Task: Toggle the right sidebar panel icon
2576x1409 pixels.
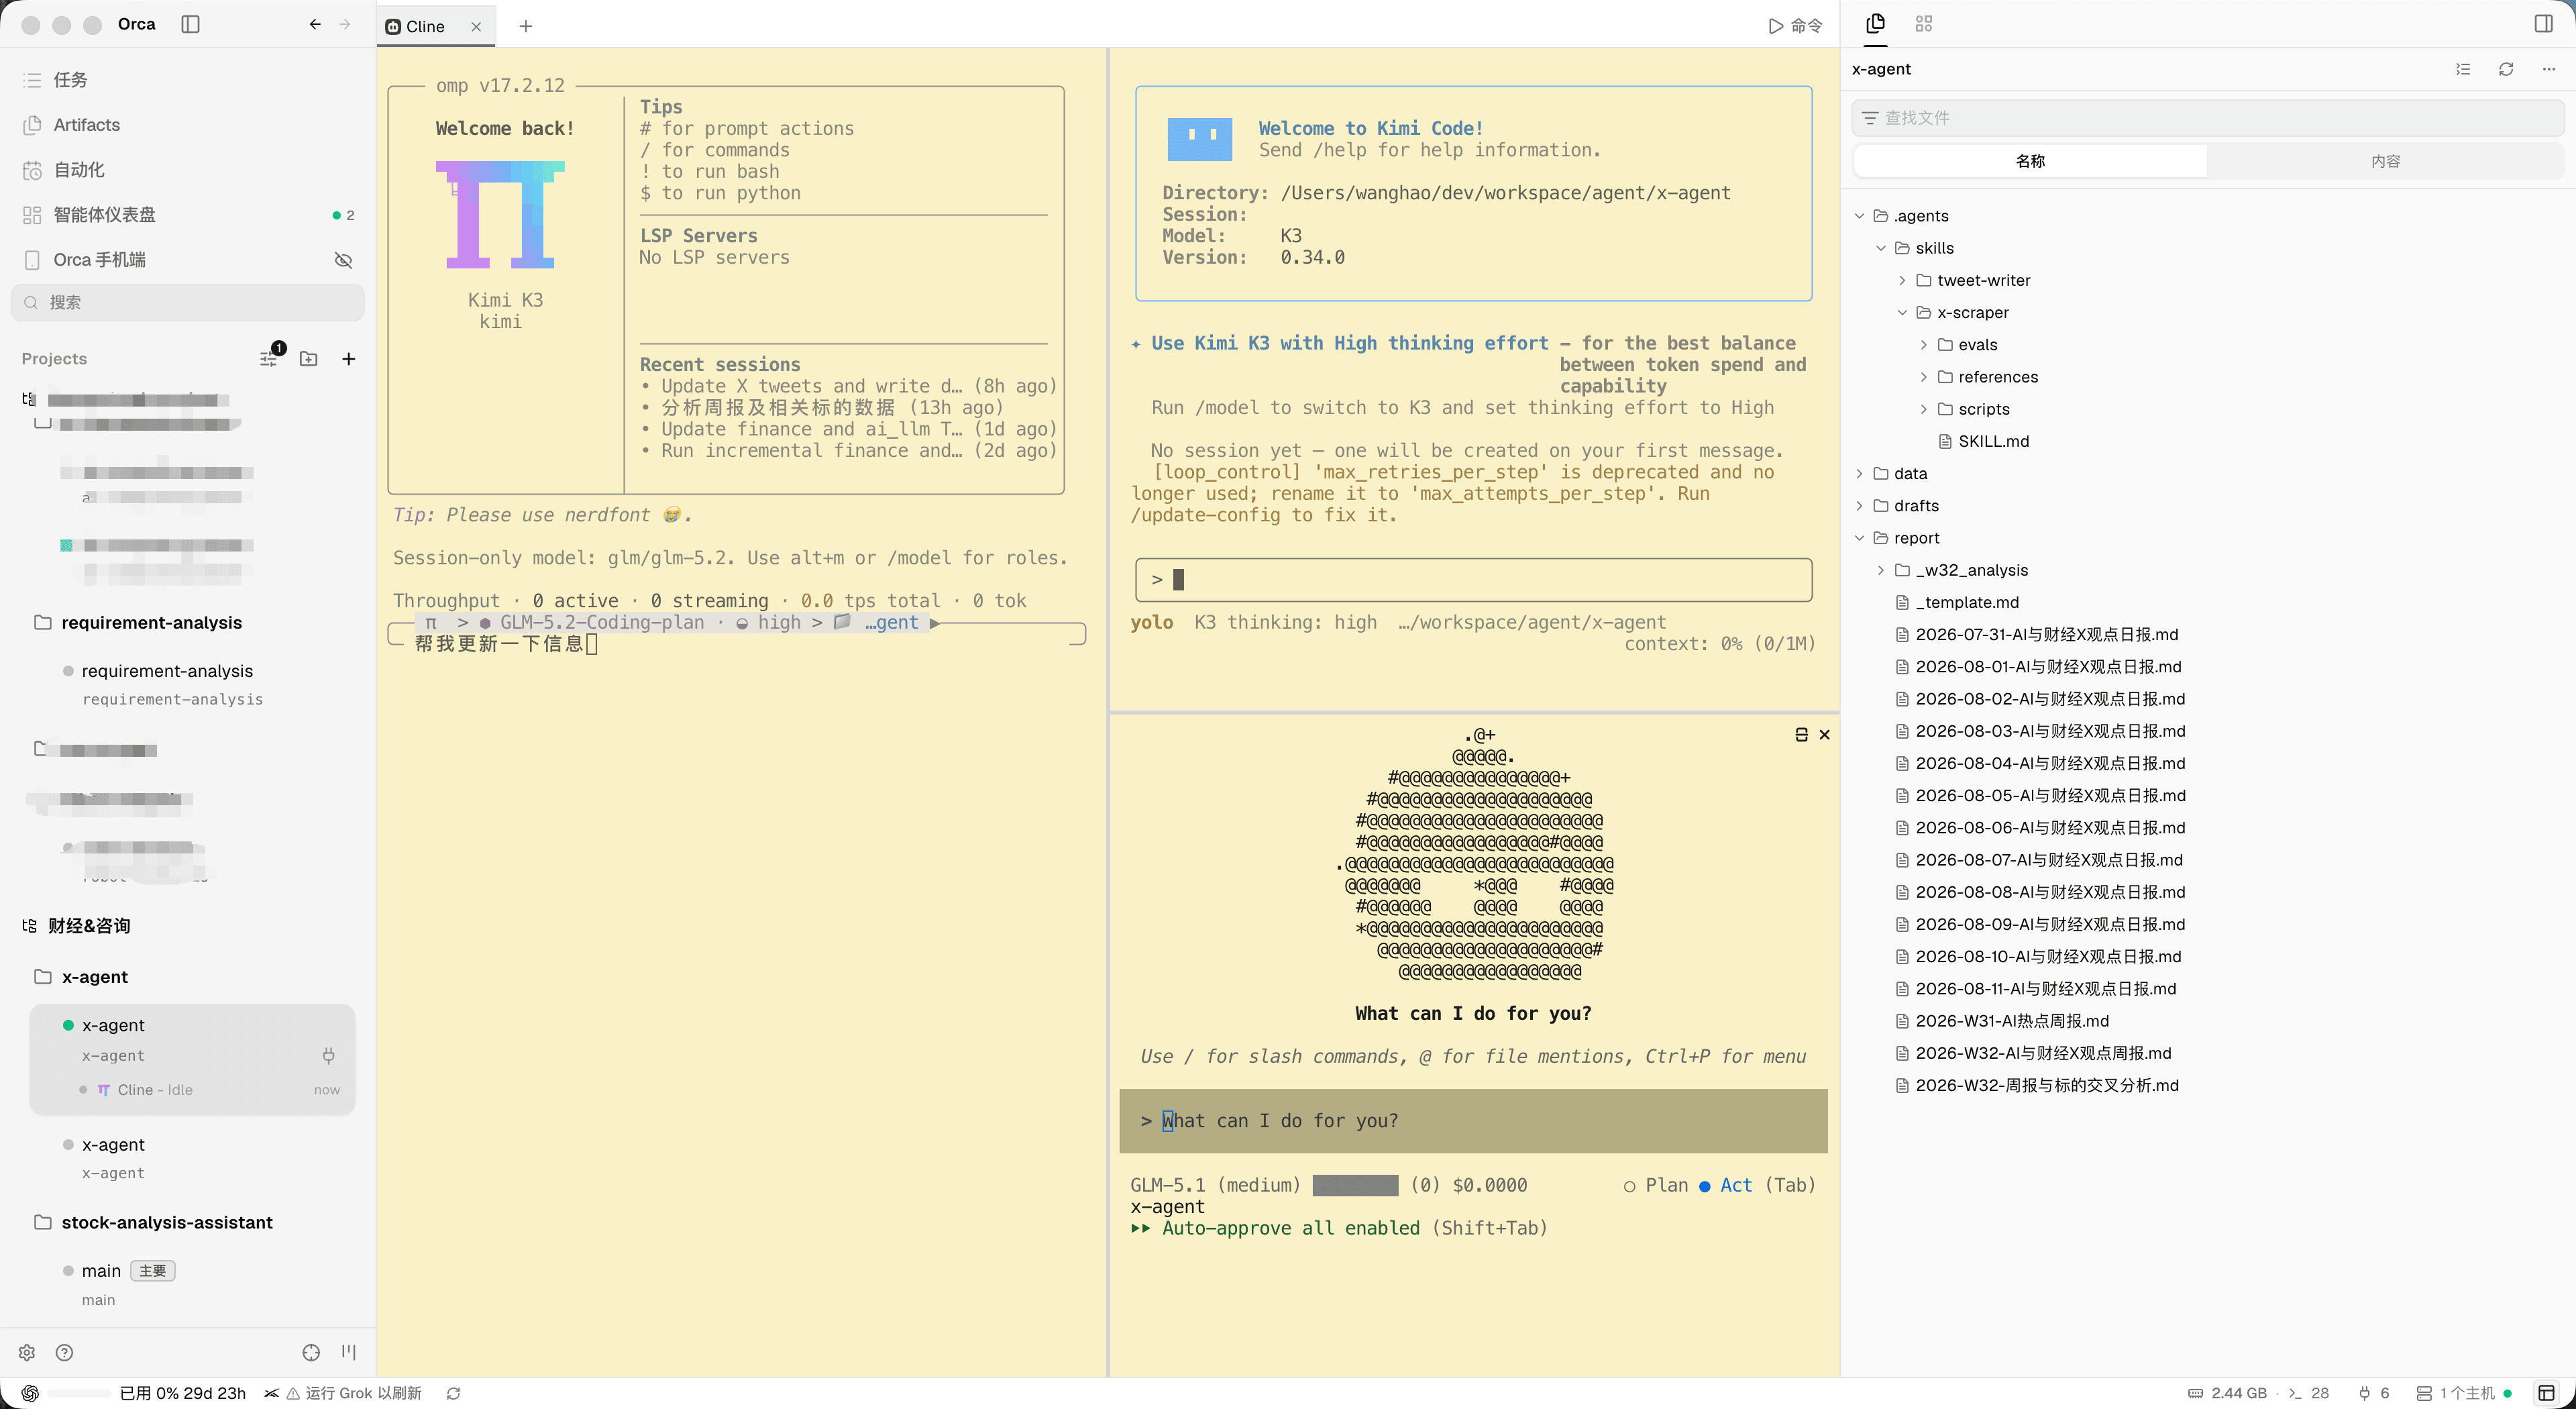Action: pyautogui.click(x=2544, y=24)
